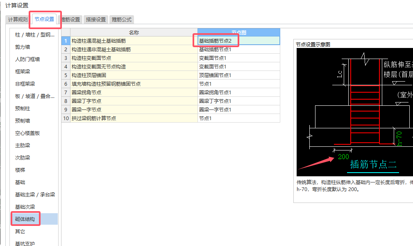Open the 节点设置 tab

click(44, 19)
